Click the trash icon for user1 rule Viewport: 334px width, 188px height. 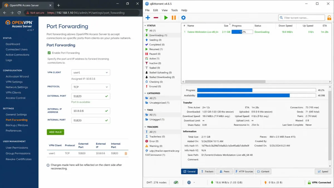pos(126,153)
